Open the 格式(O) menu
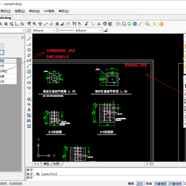The width and height of the screenshot is (186, 186). pos(6,11)
